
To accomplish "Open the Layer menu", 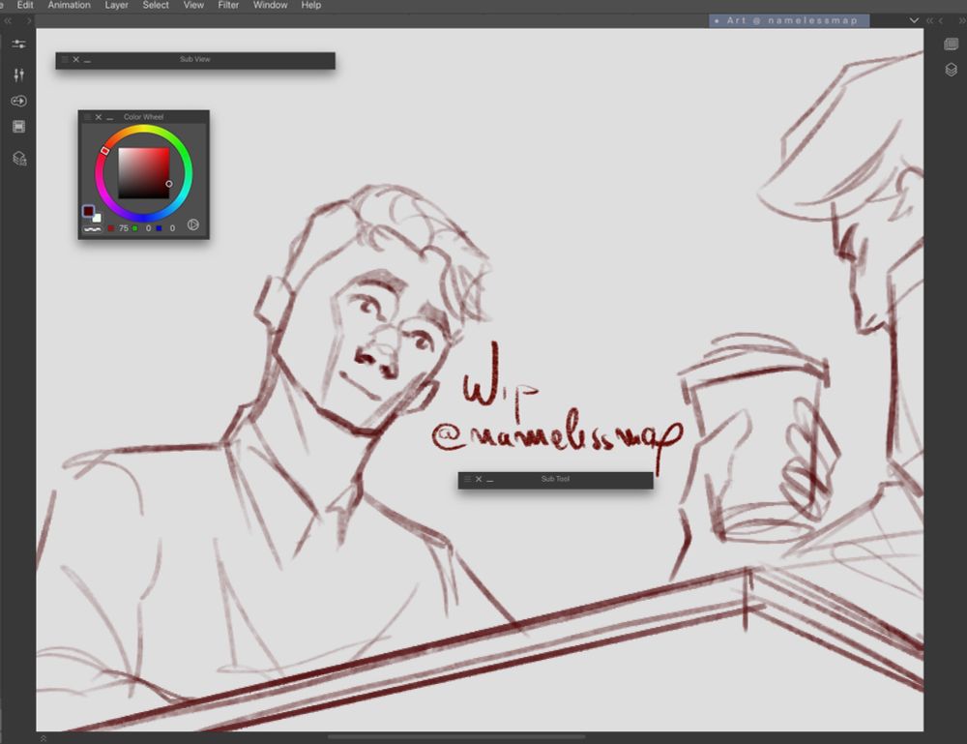I will [x=117, y=5].
